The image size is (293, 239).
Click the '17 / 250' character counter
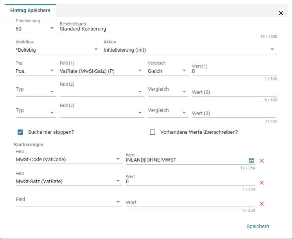coord(248,168)
